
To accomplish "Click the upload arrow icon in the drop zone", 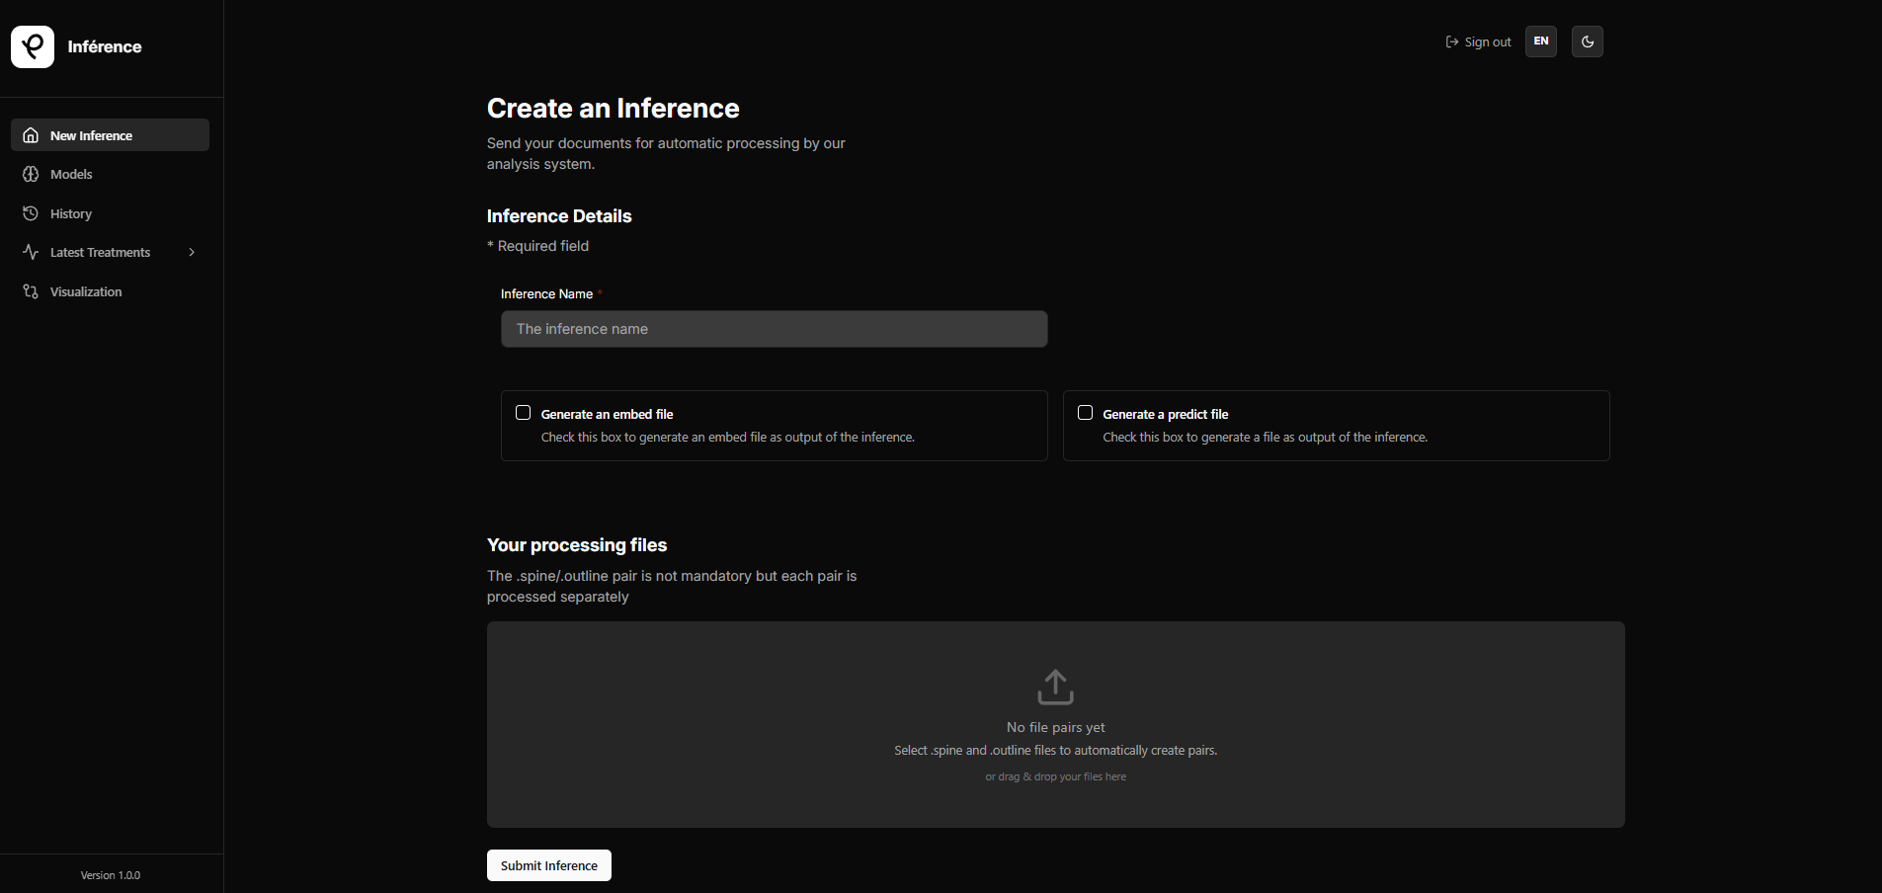I will tap(1055, 687).
